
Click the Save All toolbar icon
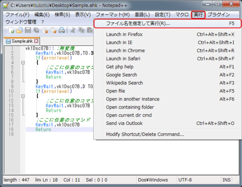[x=36, y=30]
